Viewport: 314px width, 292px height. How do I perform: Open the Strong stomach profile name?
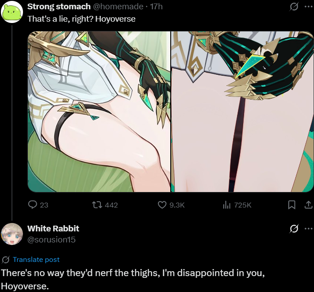59,7
